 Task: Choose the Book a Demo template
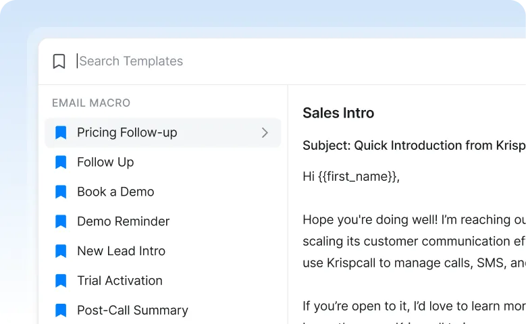pyautogui.click(x=115, y=192)
